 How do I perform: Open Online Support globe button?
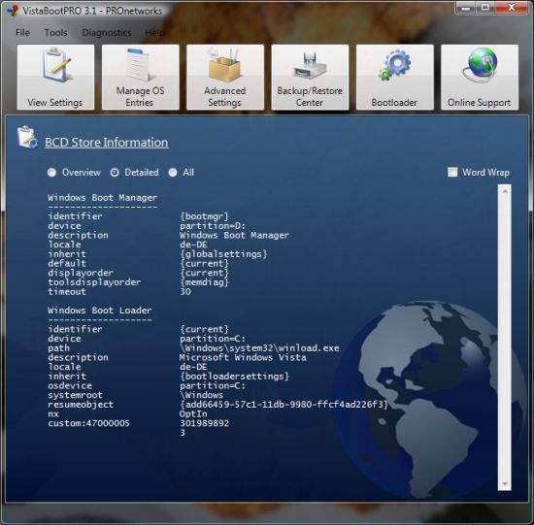[480, 77]
